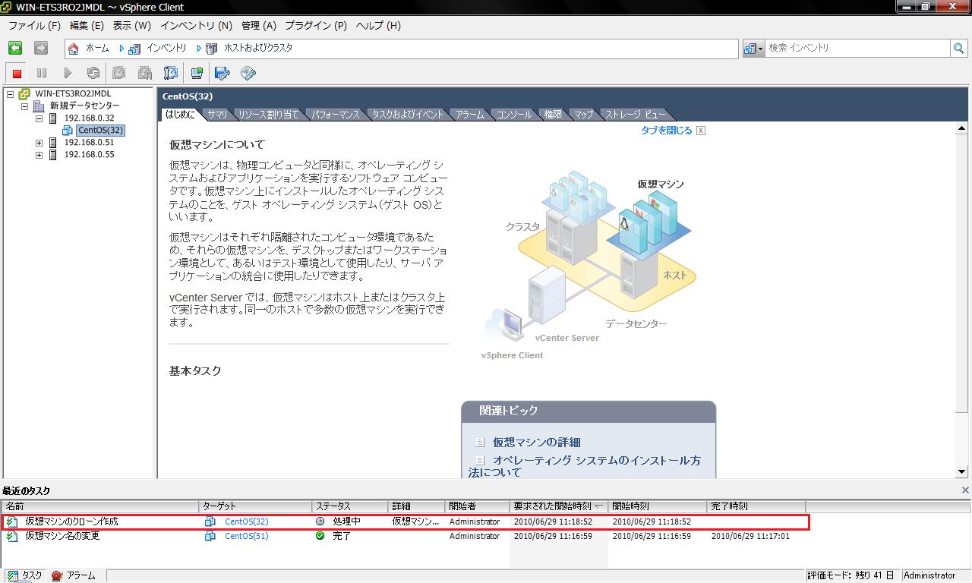This screenshot has height=583, width=972.
Task: Click the 検索 インベントリ search field
Action: (x=857, y=48)
